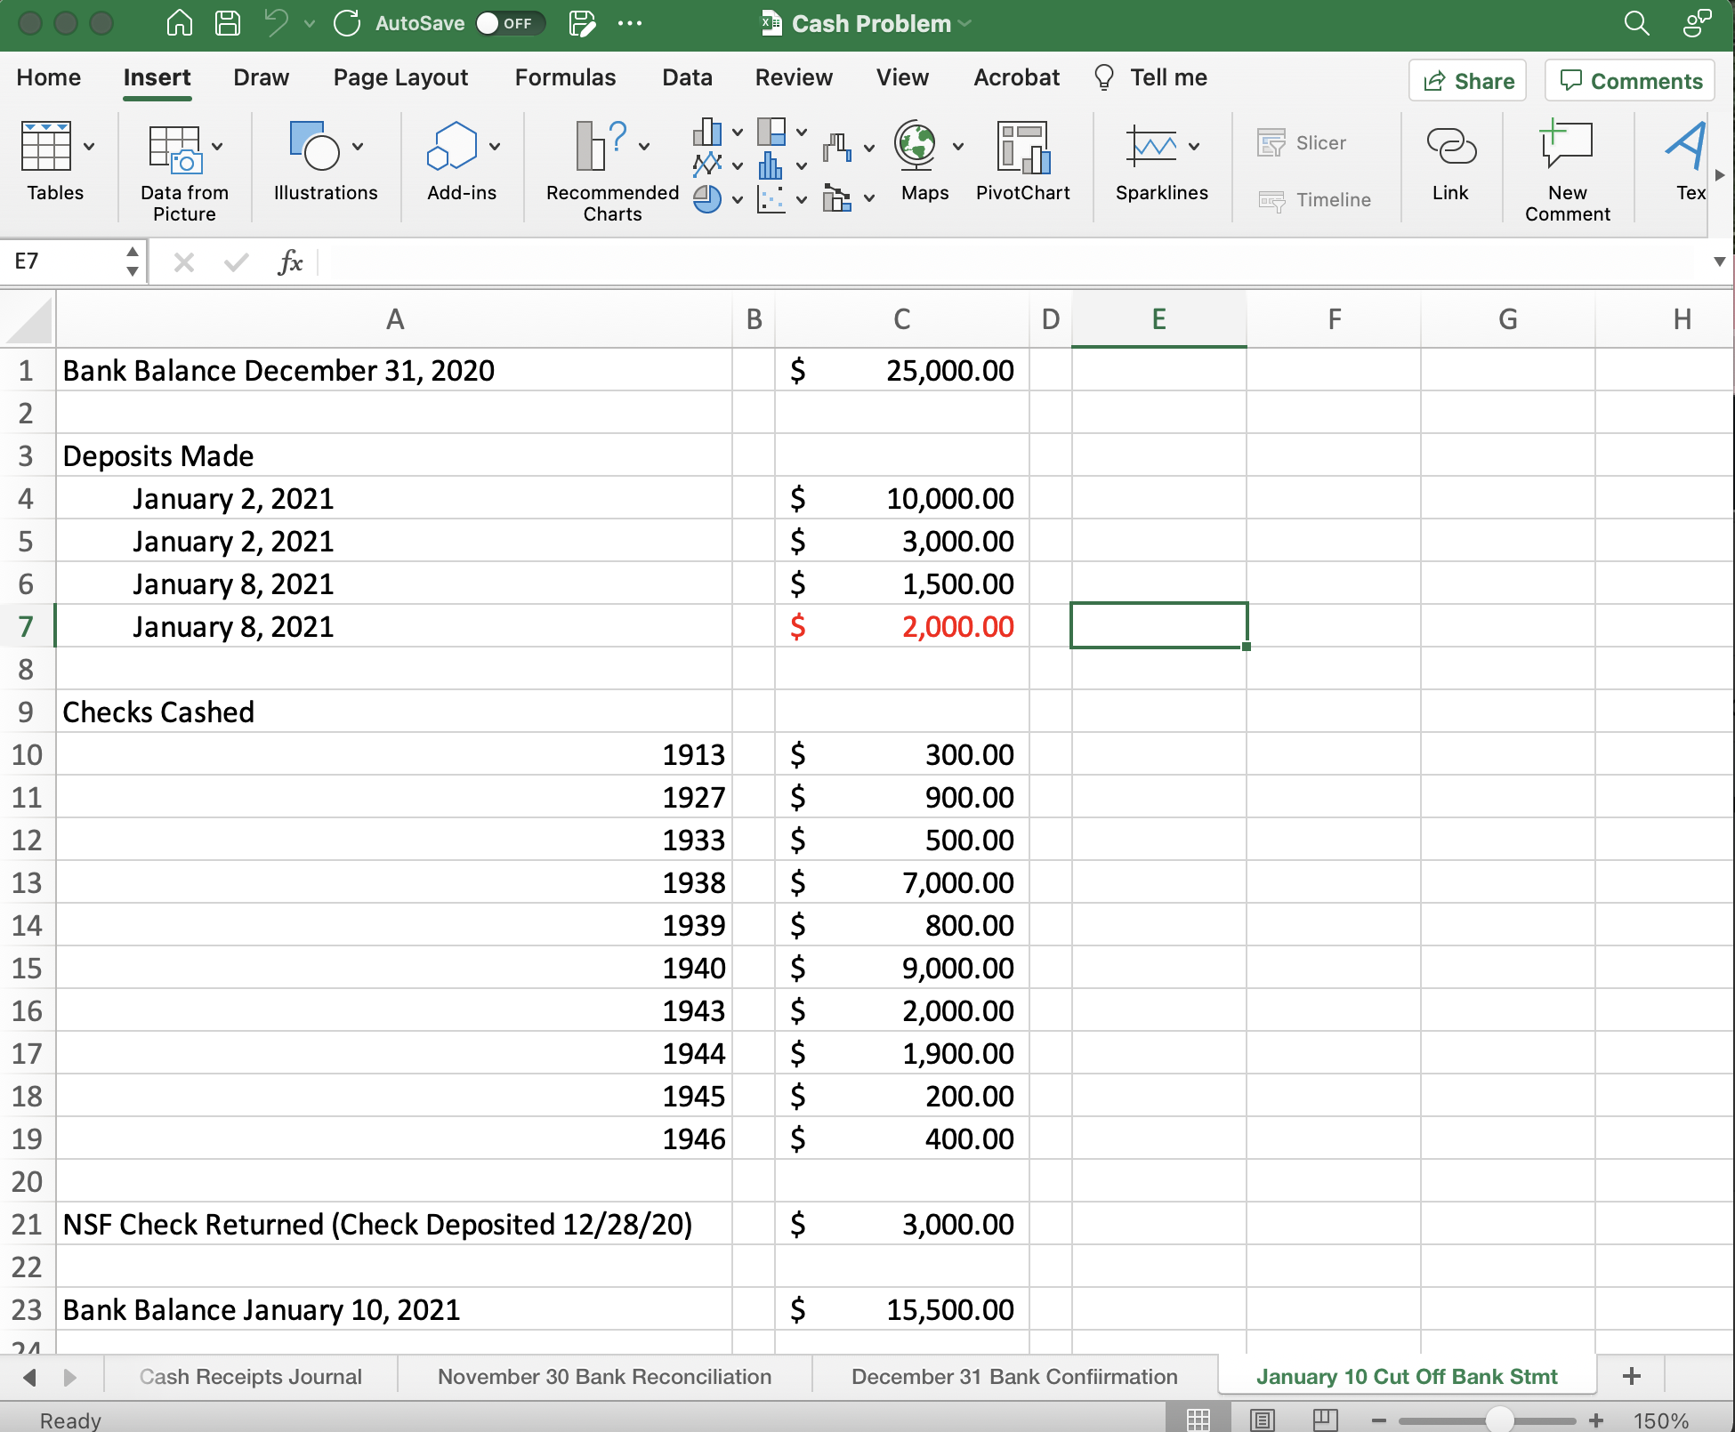
Task: Click the Save icon in title bar
Action: click(228, 23)
